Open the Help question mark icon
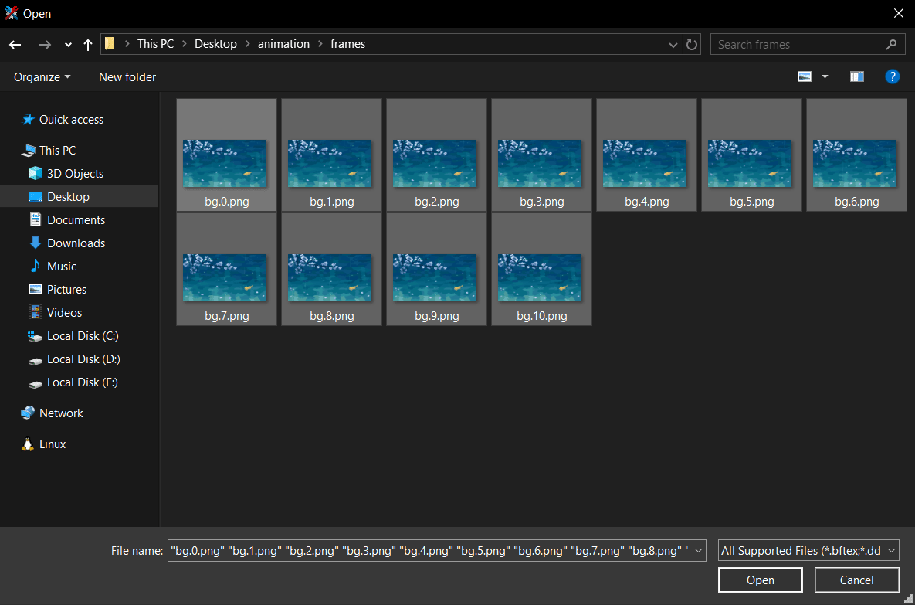This screenshot has height=605, width=915. pos(892,76)
